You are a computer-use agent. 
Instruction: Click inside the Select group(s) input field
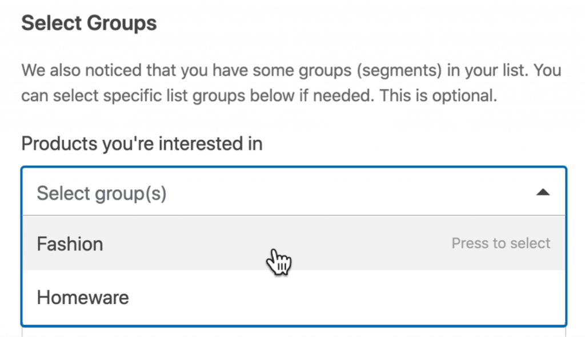(x=229, y=193)
